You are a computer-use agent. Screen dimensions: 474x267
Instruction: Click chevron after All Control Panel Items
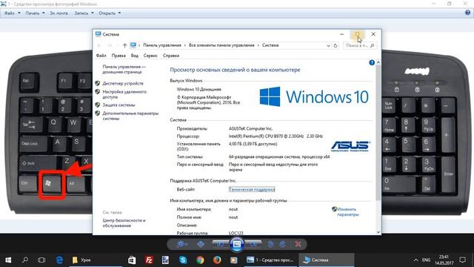point(258,45)
